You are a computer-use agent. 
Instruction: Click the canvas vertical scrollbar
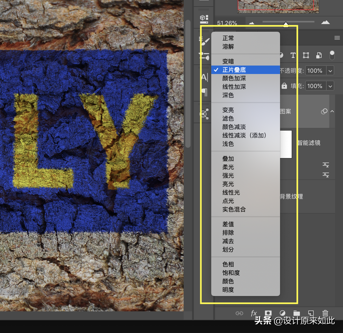tap(188, 84)
